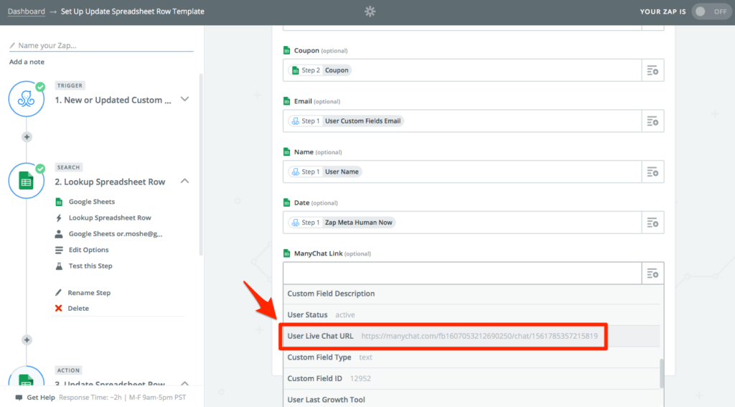Viewport: 735px width, 407px height.
Task: Toggle the Zap ON/OFF switch
Action: (710, 11)
